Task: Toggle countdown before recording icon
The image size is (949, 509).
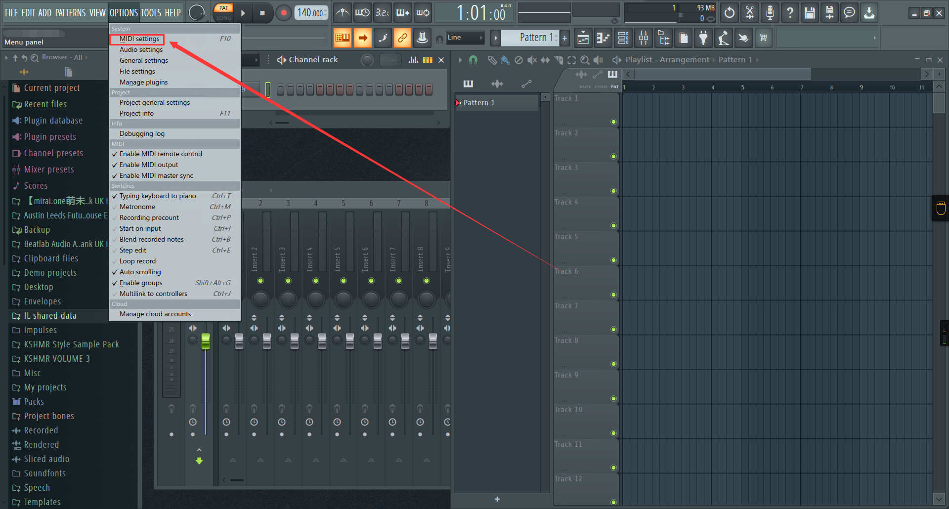Action: click(x=382, y=13)
